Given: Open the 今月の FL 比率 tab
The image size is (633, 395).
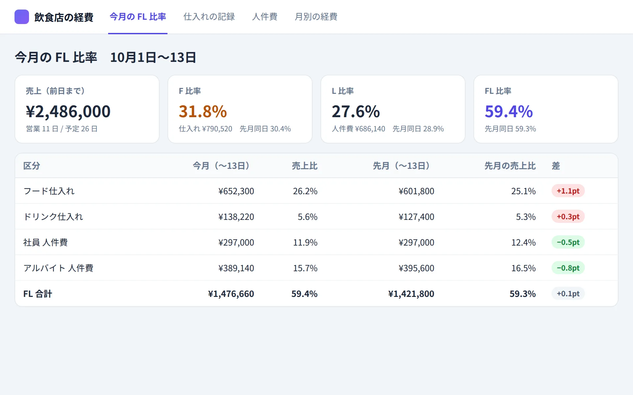Looking at the screenshot, I should [x=138, y=17].
